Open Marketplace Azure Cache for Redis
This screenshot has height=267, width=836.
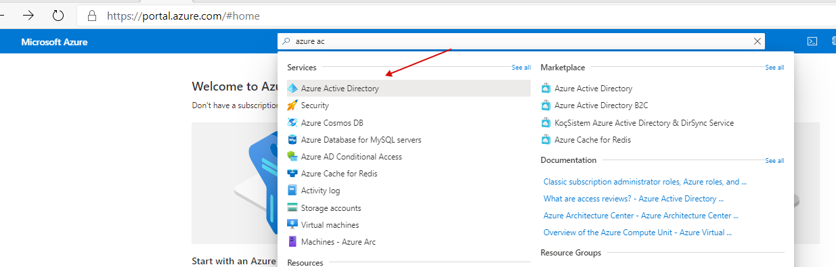[x=592, y=140]
